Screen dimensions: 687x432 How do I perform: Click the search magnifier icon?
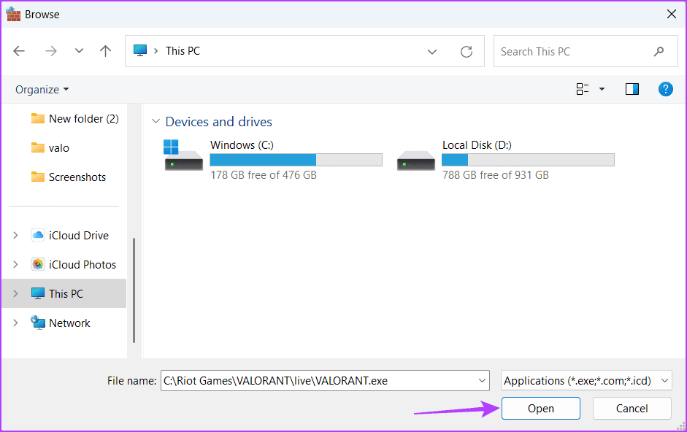click(x=659, y=52)
